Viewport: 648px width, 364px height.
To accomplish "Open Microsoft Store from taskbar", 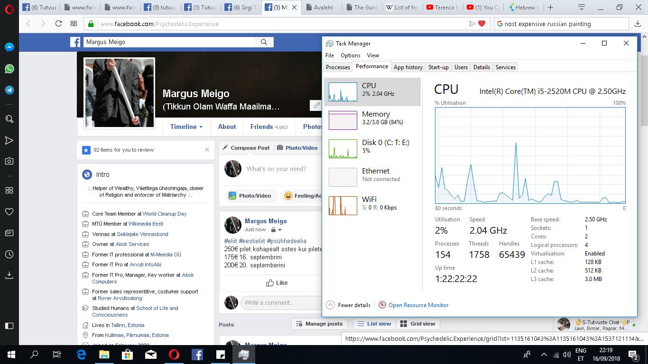I will tap(128, 354).
